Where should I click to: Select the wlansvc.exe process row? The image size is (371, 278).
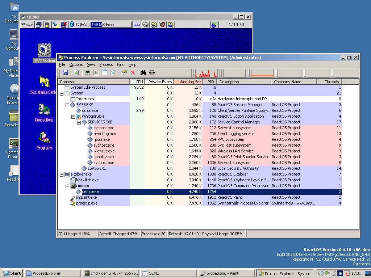[x=200, y=151]
